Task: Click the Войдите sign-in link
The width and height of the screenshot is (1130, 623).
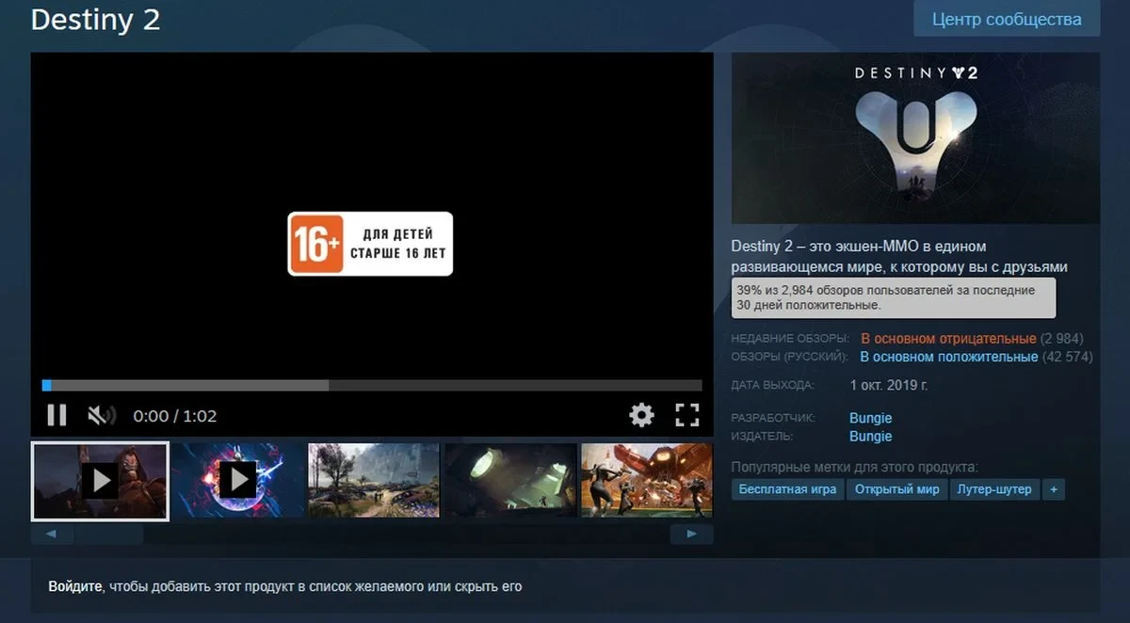Action: [75, 586]
